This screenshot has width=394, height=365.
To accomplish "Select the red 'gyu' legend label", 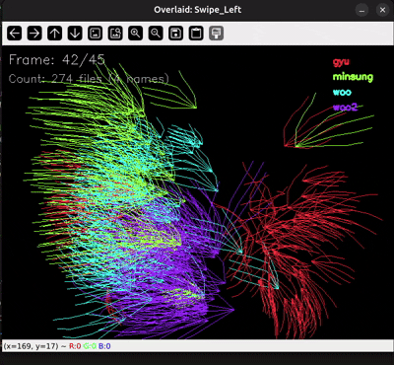I will [341, 62].
